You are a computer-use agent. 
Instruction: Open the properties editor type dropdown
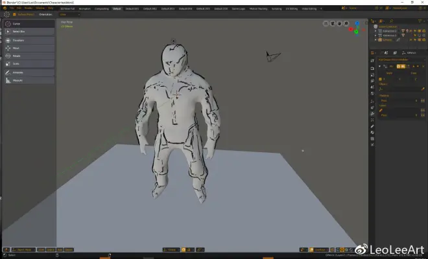click(373, 52)
